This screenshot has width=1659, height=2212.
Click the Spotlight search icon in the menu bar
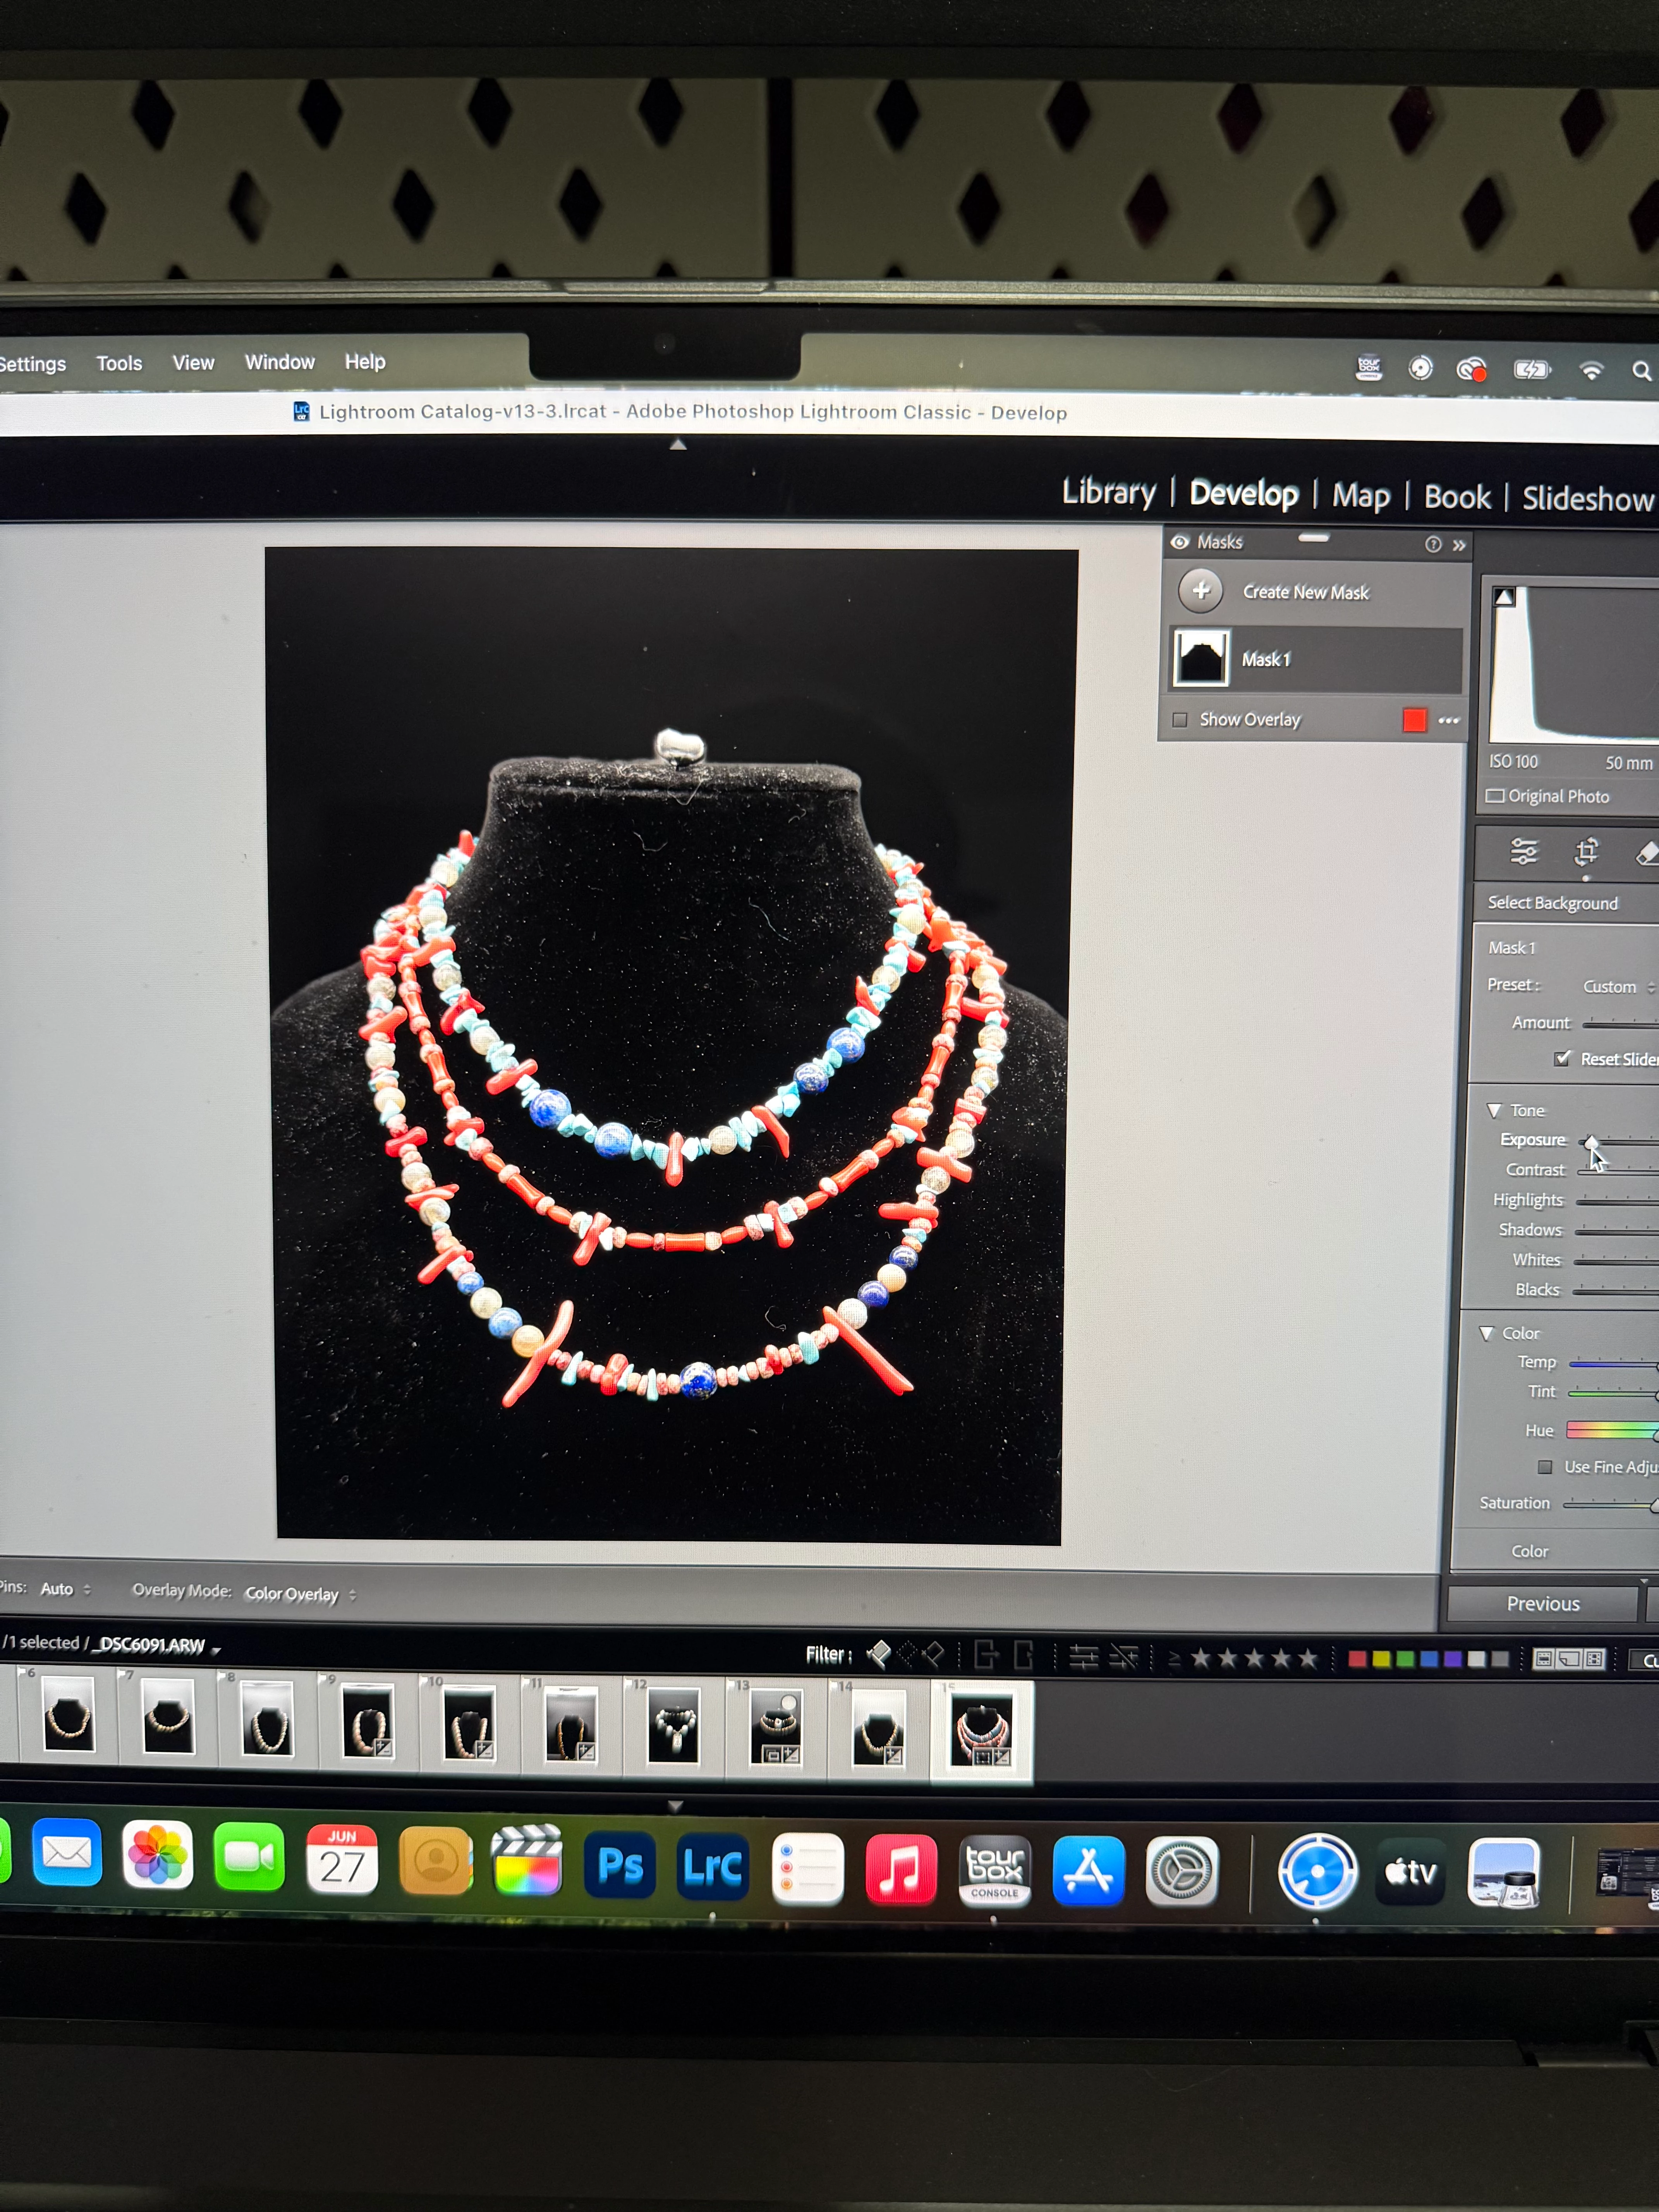(1641, 371)
